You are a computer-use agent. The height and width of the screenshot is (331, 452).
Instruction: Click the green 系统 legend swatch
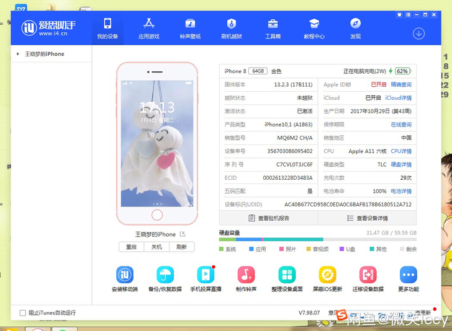(222, 249)
